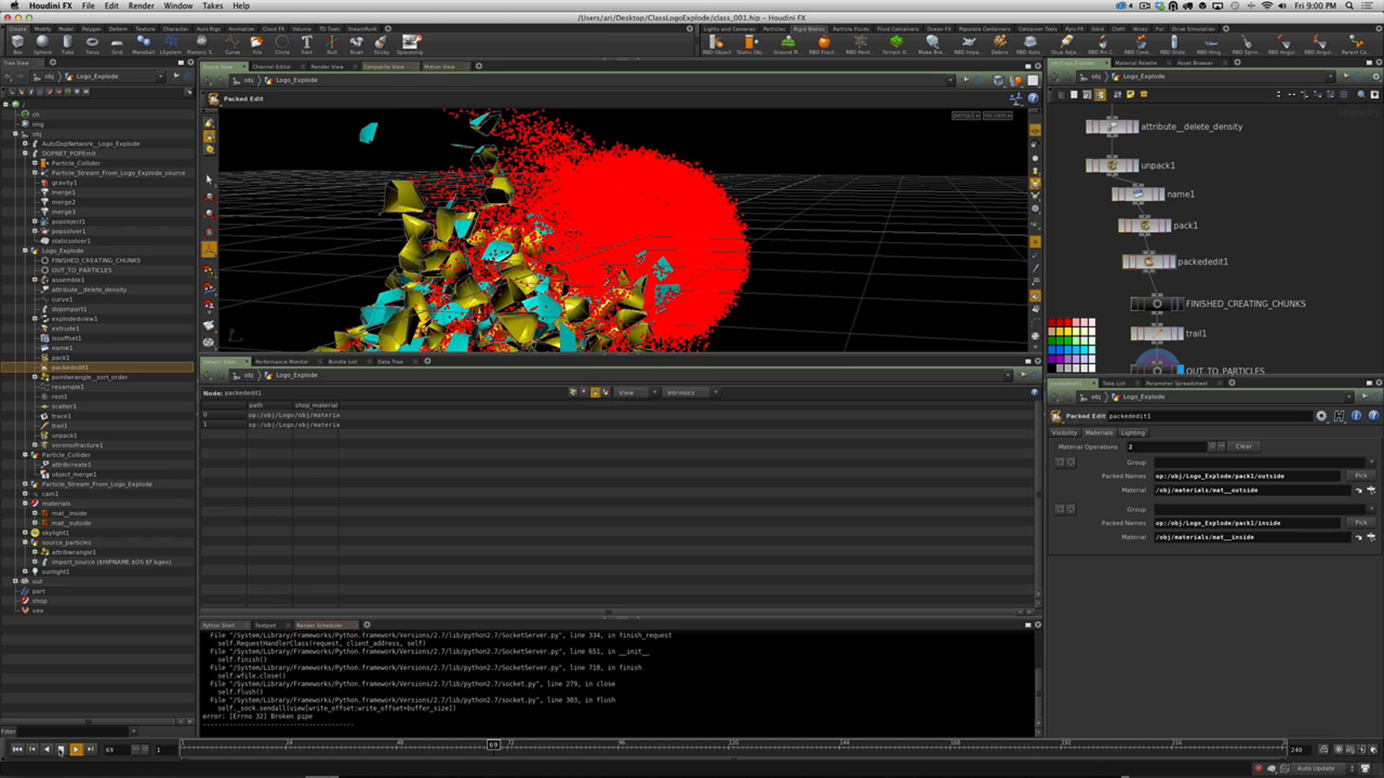This screenshot has height=778, width=1384.
Task: Choose the RBD Slider constraint tool
Action: click(x=1173, y=44)
